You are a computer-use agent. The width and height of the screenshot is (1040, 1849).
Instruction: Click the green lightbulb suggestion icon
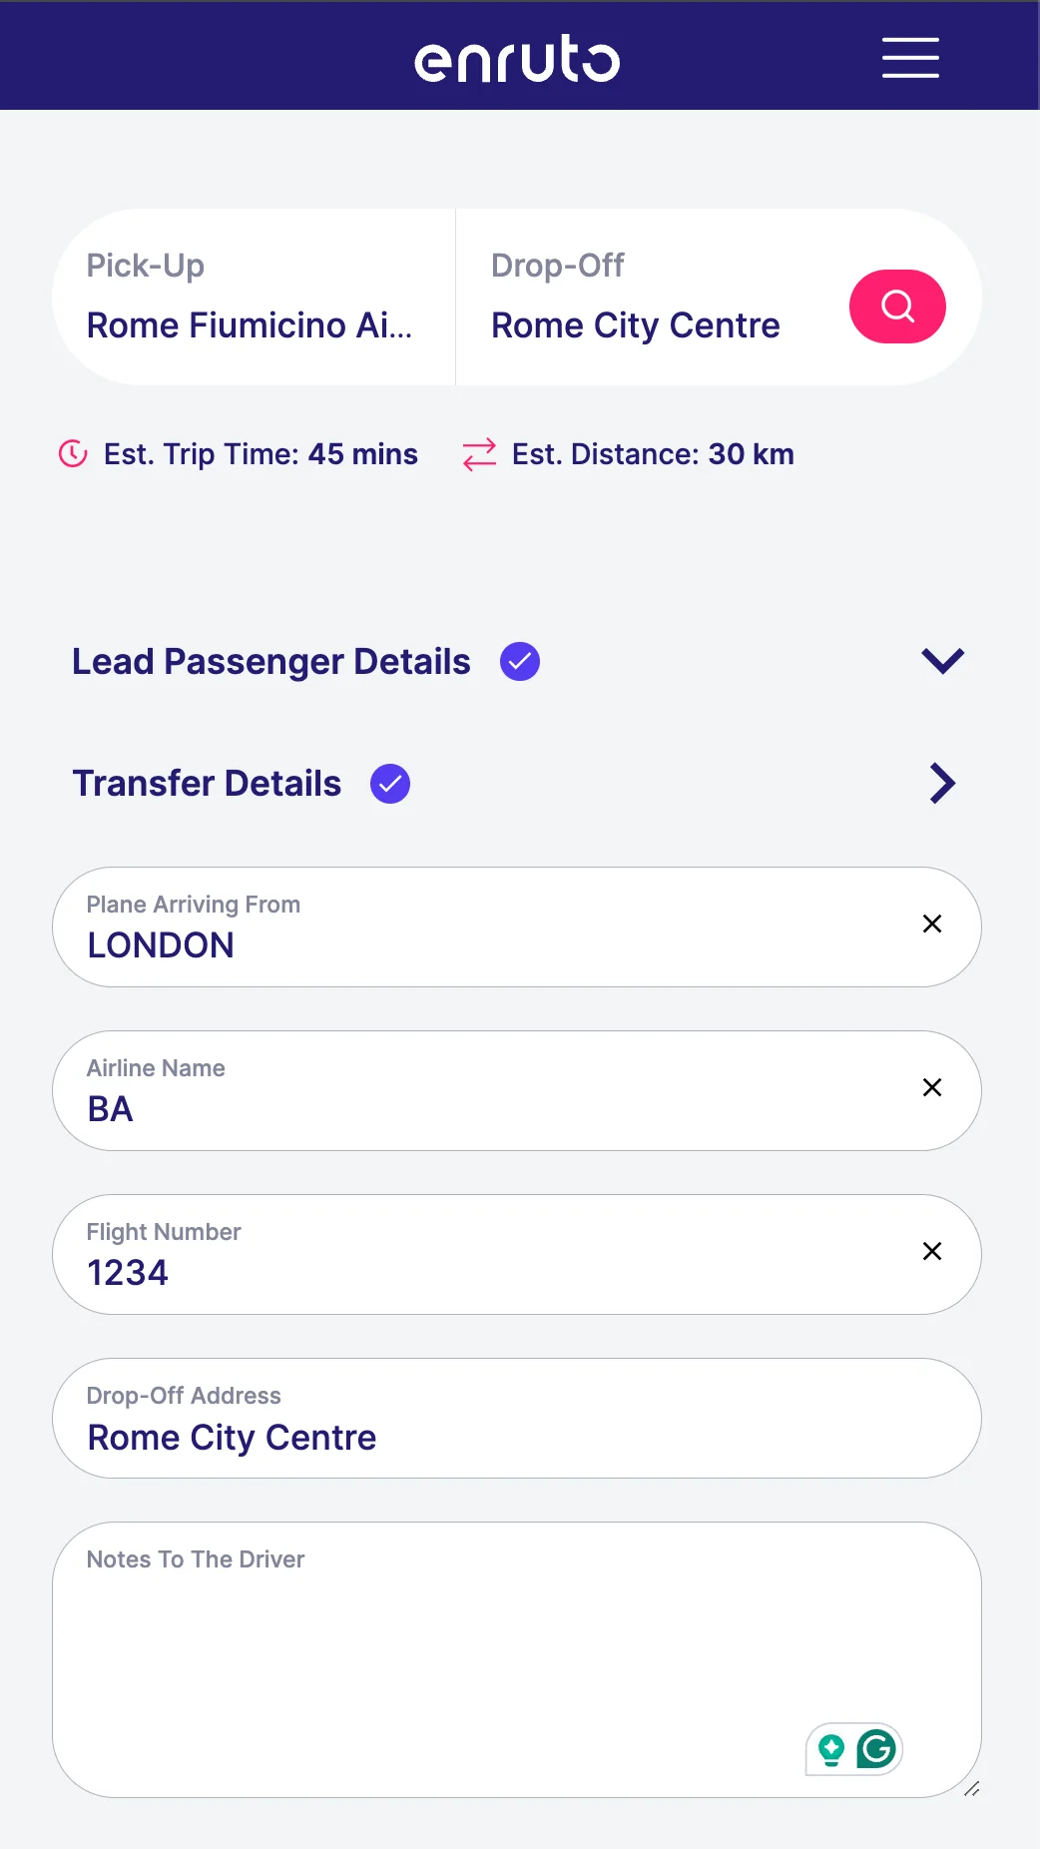[830, 1749]
